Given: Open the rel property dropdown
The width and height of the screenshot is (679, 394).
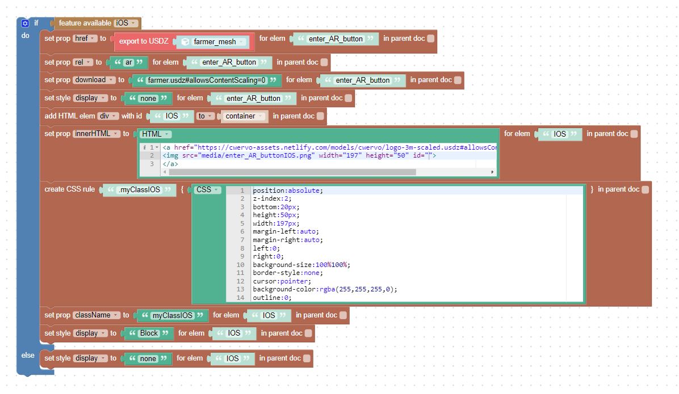Looking at the screenshot, I should [x=83, y=62].
